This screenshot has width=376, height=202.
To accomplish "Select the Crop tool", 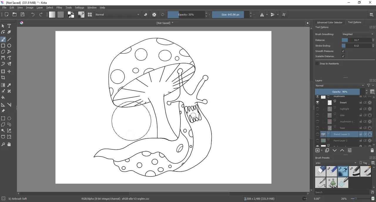I will point(3,78).
